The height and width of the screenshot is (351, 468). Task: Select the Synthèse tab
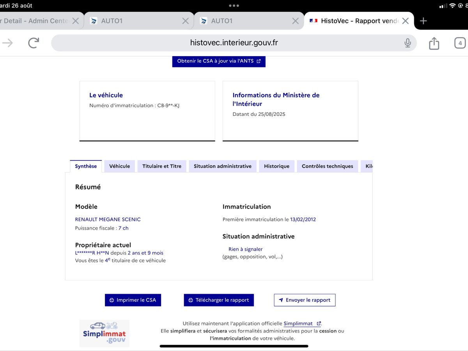pyautogui.click(x=86, y=166)
